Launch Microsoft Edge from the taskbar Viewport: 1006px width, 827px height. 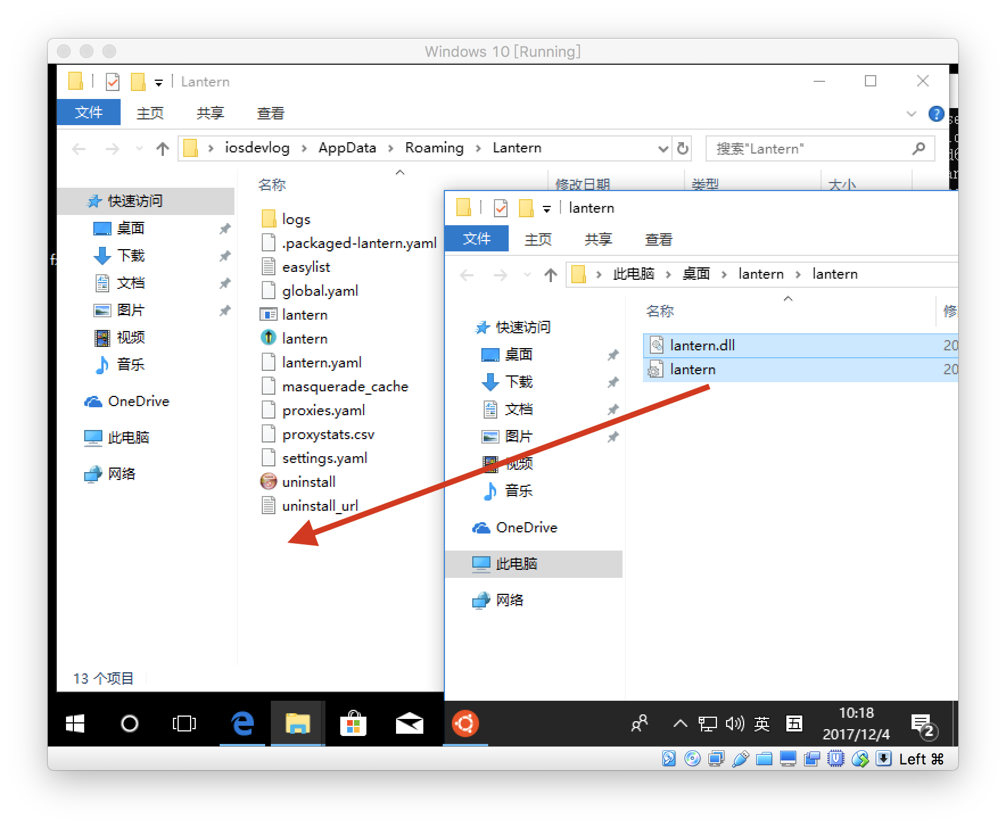pyautogui.click(x=242, y=723)
